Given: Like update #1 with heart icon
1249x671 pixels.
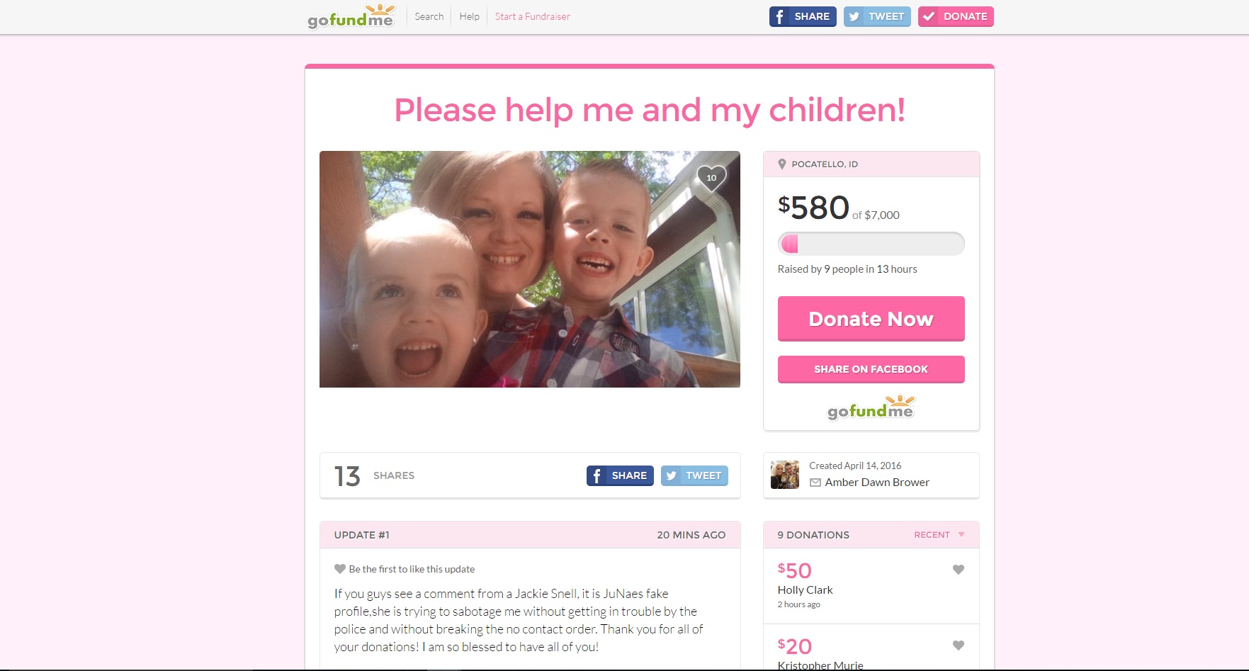Looking at the screenshot, I should (340, 569).
